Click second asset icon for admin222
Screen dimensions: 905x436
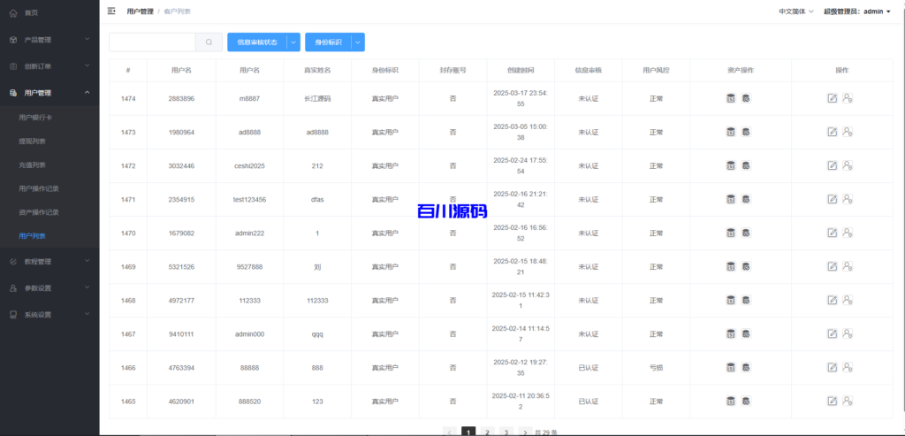(x=746, y=233)
